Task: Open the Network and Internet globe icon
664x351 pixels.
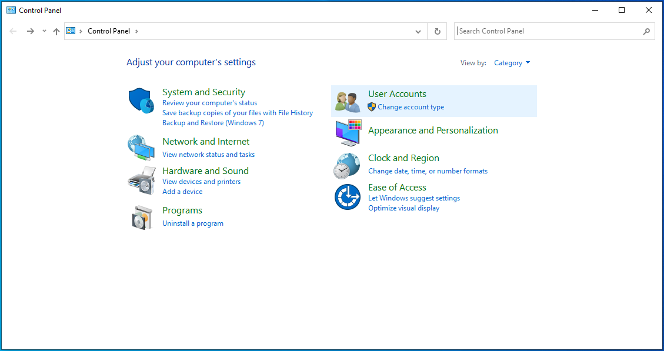Action: (x=141, y=147)
